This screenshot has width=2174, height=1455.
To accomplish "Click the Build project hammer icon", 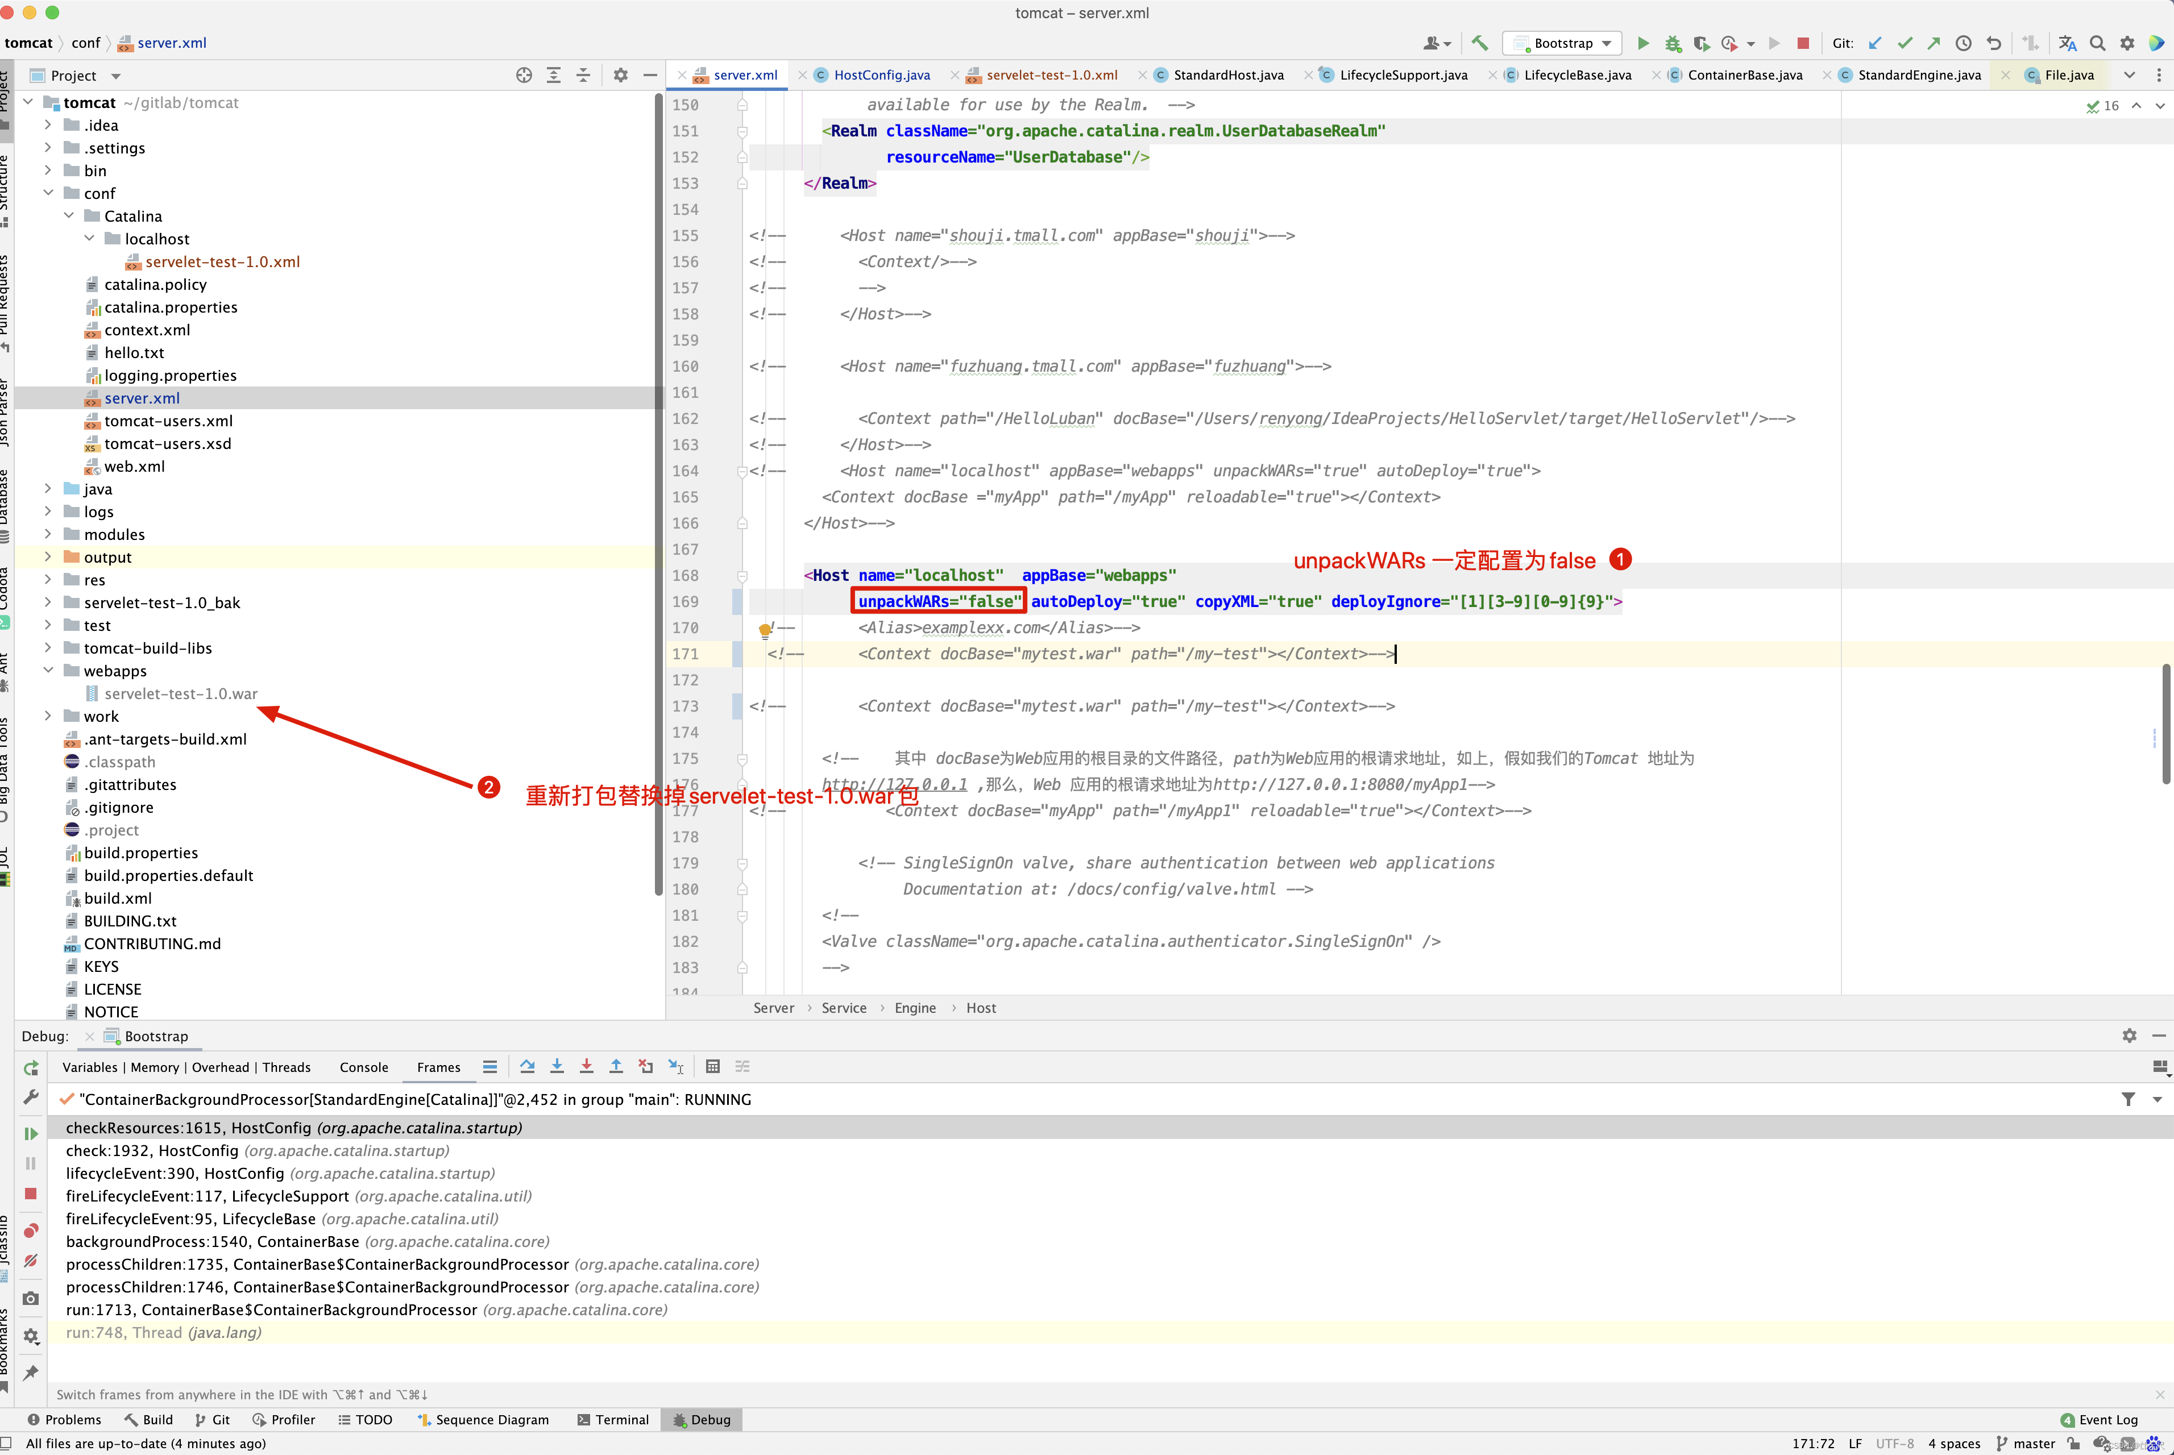I will pos(1480,43).
